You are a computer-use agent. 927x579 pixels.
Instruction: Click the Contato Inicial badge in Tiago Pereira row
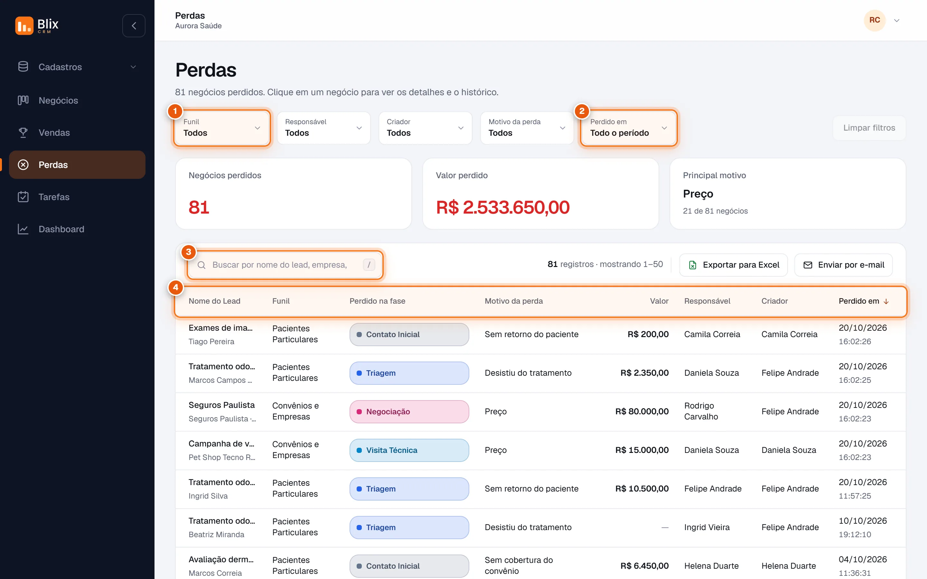(409, 335)
